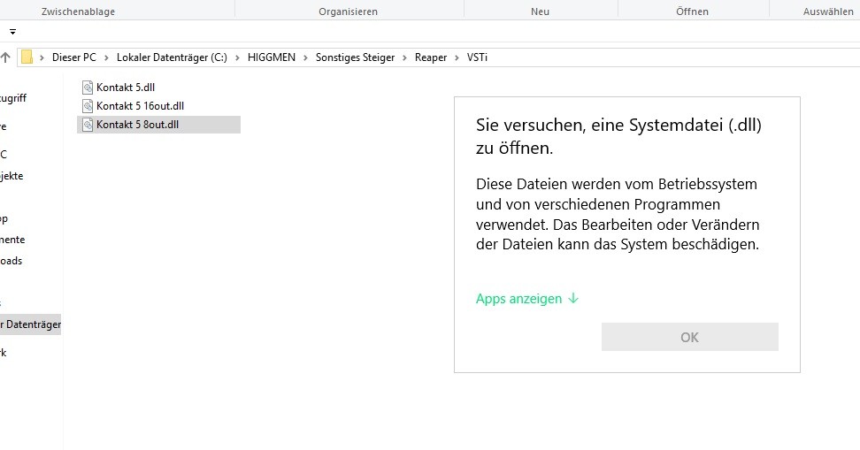Navigate to the Reaper breadcrumb folder
Viewport: 860px width, 450px height.
tap(431, 57)
